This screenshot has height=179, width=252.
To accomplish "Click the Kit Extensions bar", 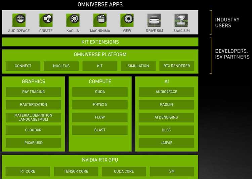I will click(100, 42).
